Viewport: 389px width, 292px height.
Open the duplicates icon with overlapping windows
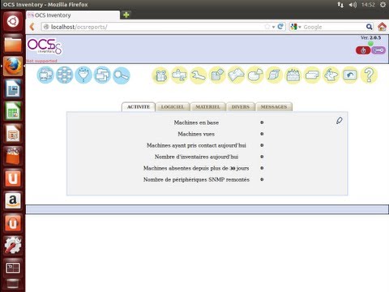pos(102,75)
